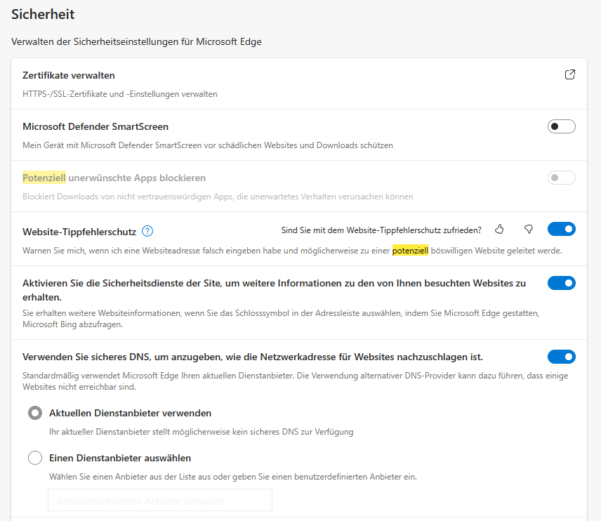Click the Microsoft Defender SmartScreen label
Screen dimensions: 601x521
pos(95,127)
